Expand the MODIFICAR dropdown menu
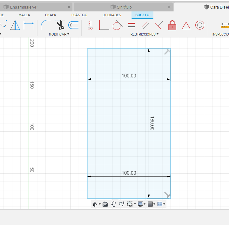 tap(59, 34)
